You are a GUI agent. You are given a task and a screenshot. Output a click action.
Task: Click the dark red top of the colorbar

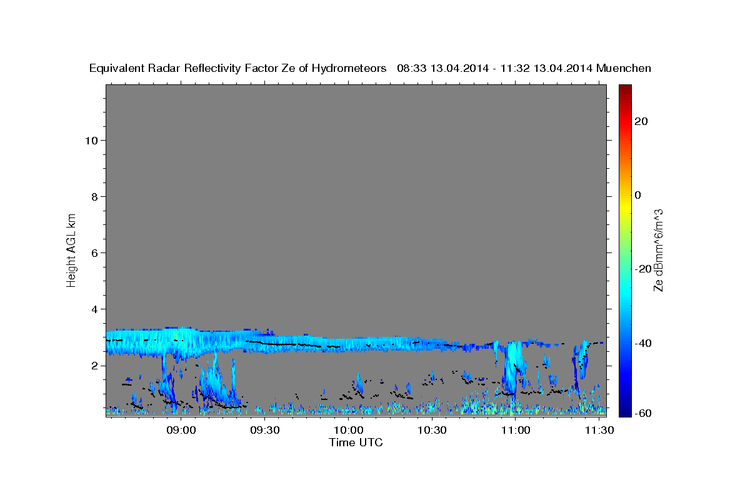625,91
